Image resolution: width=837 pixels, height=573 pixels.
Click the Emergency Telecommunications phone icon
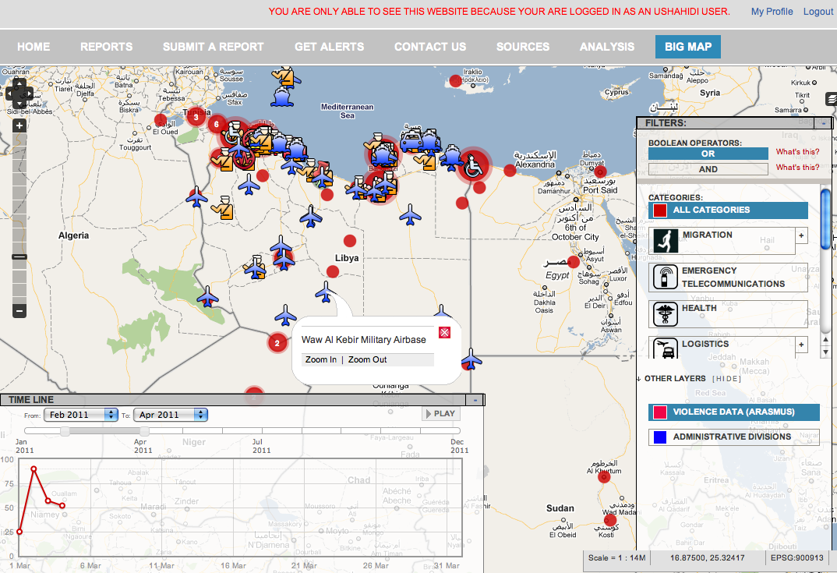point(664,278)
